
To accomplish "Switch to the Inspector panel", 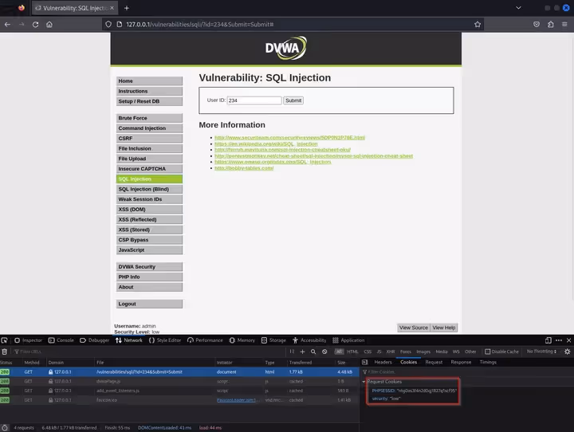I will point(28,340).
